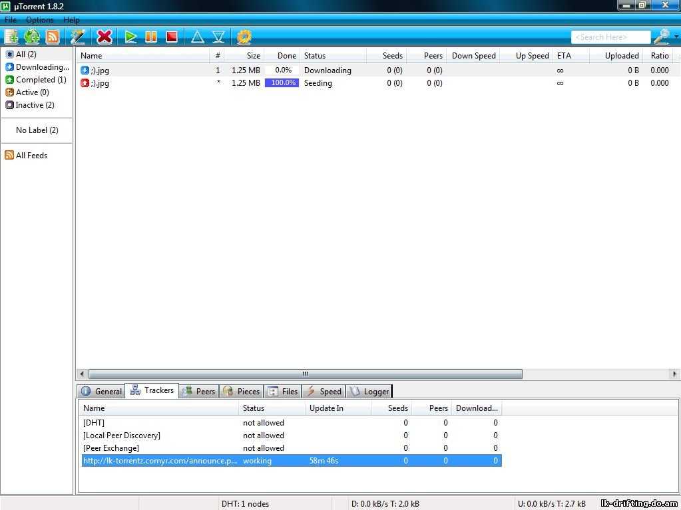Screen dimensions: 681x510
Task: Sort torrents by Ratio column
Action: (x=658, y=55)
